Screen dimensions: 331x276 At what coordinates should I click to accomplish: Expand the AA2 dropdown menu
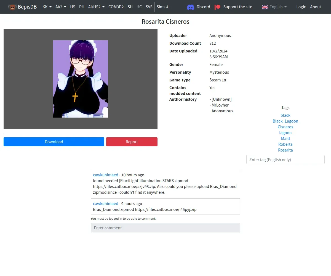click(x=61, y=7)
